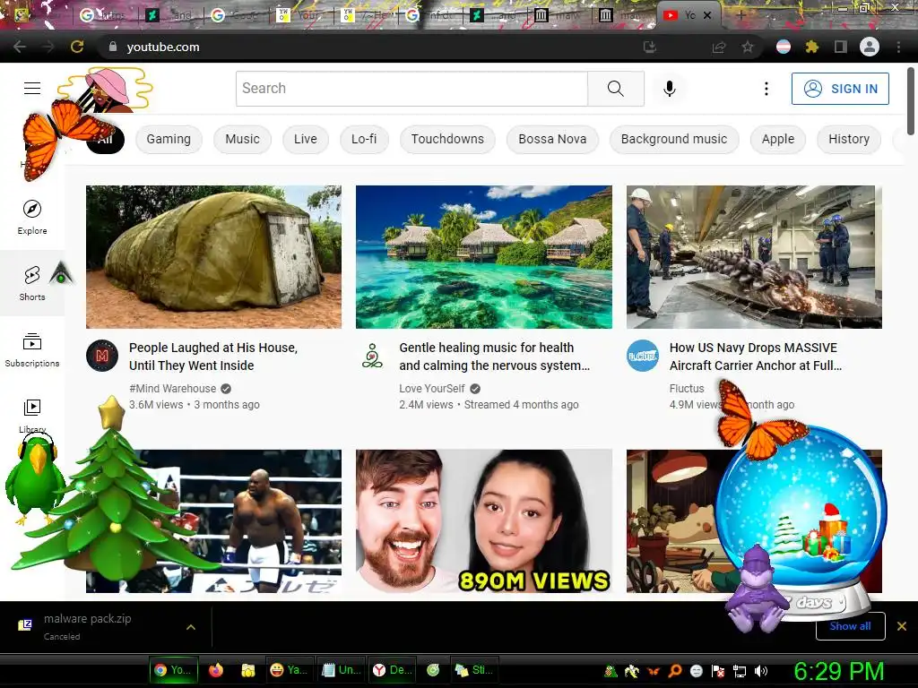
Task: Click the orange magnifier tray icon
Action: (674, 671)
